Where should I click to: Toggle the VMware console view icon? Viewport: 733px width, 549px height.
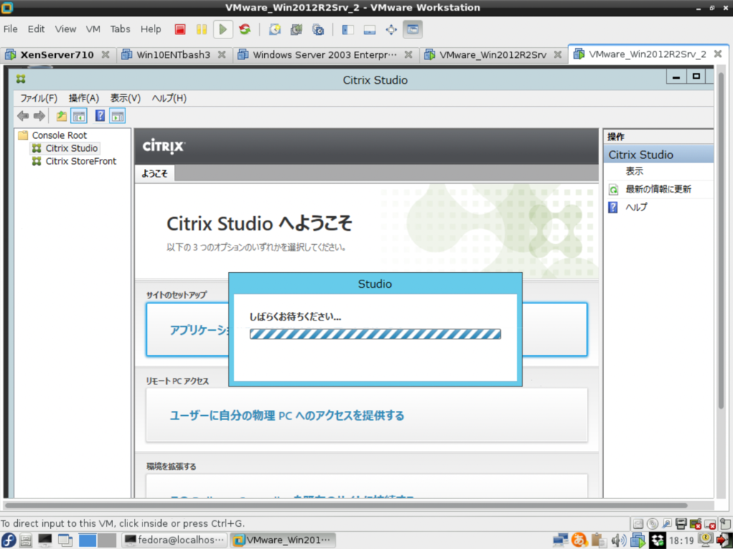click(x=412, y=29)
